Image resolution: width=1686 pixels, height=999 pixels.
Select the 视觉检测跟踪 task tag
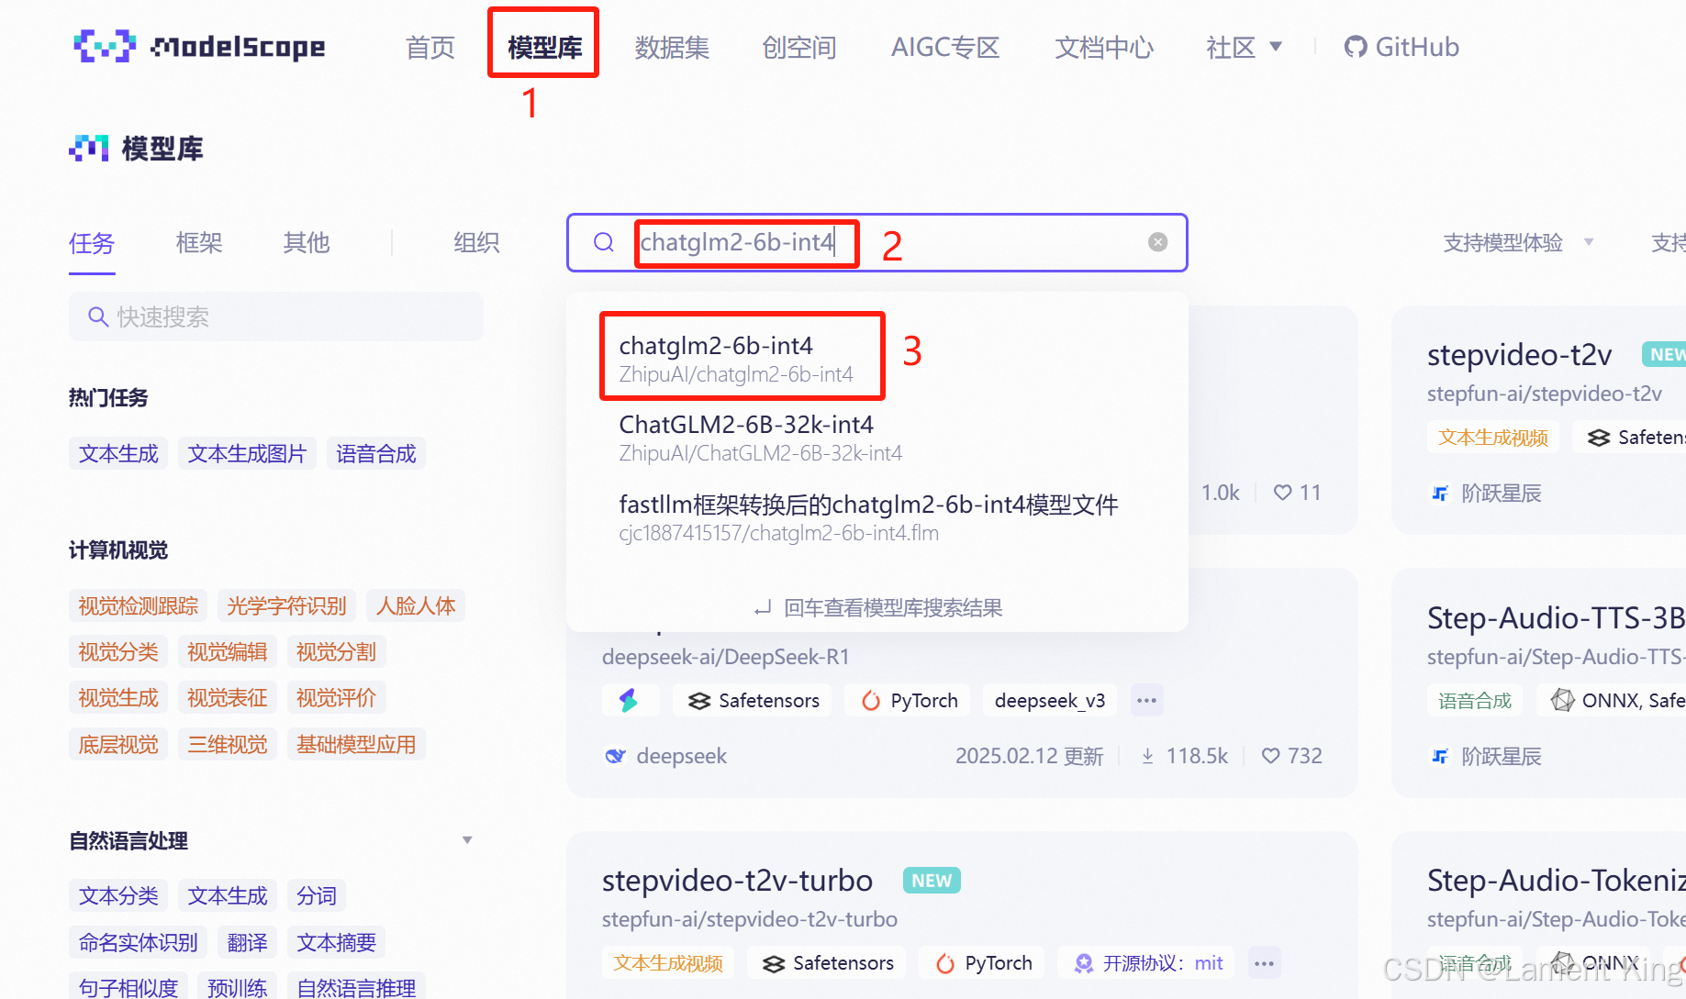(139, 605)
